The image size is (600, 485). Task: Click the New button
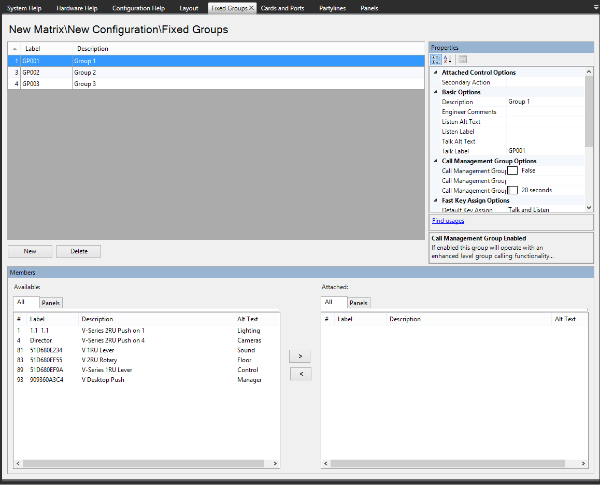pyautogui.click(x=30, y=251)
